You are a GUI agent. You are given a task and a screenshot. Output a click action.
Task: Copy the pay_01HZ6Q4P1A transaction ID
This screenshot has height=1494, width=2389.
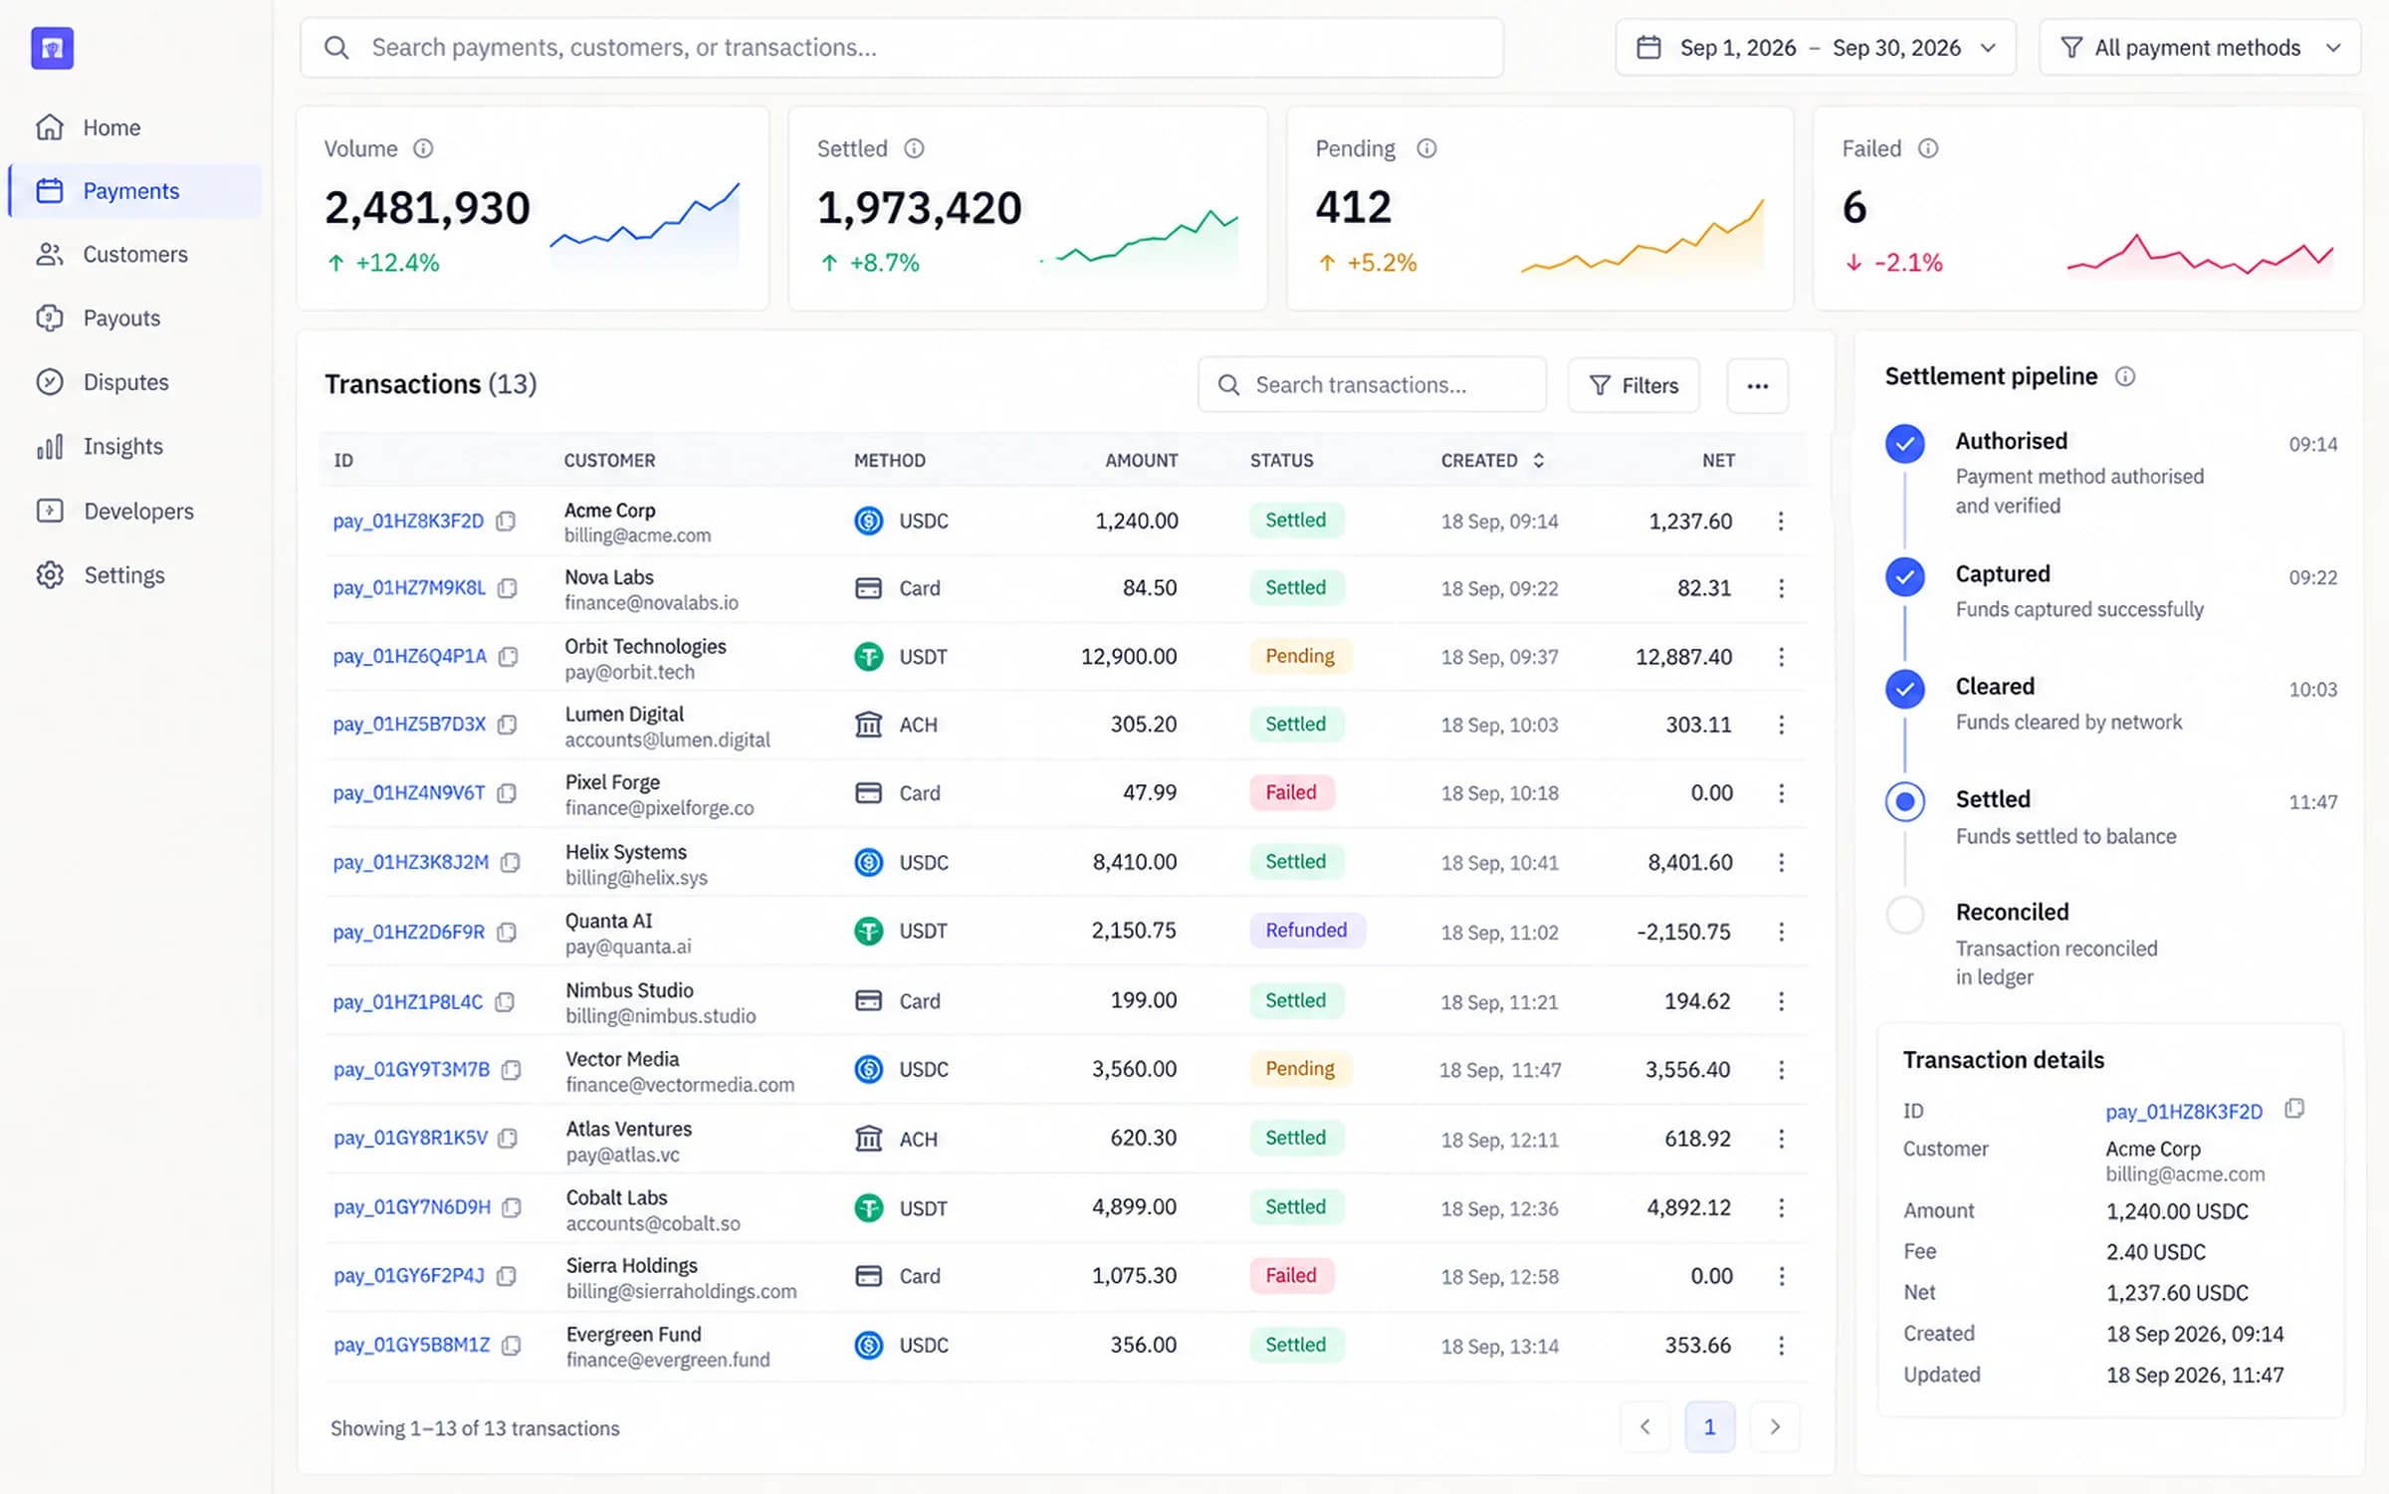pyautogui.click(x=509, y=657)
